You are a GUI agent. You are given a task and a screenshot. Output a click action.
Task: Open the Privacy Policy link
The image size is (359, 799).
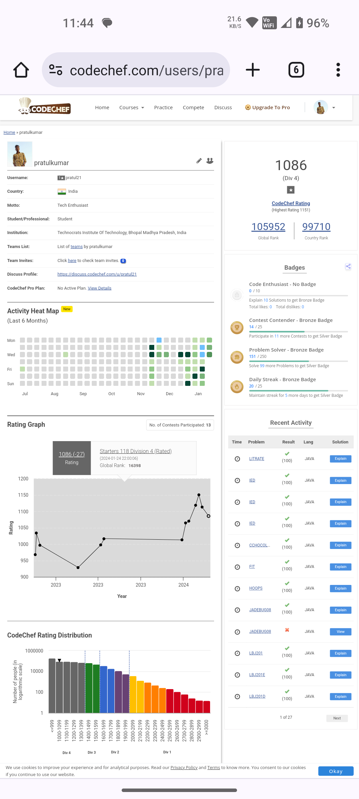tap(184, 768)
